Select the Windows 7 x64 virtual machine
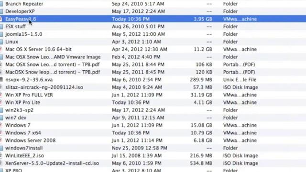306x172 pixels. pyautogui.click(x=23, y=133)
